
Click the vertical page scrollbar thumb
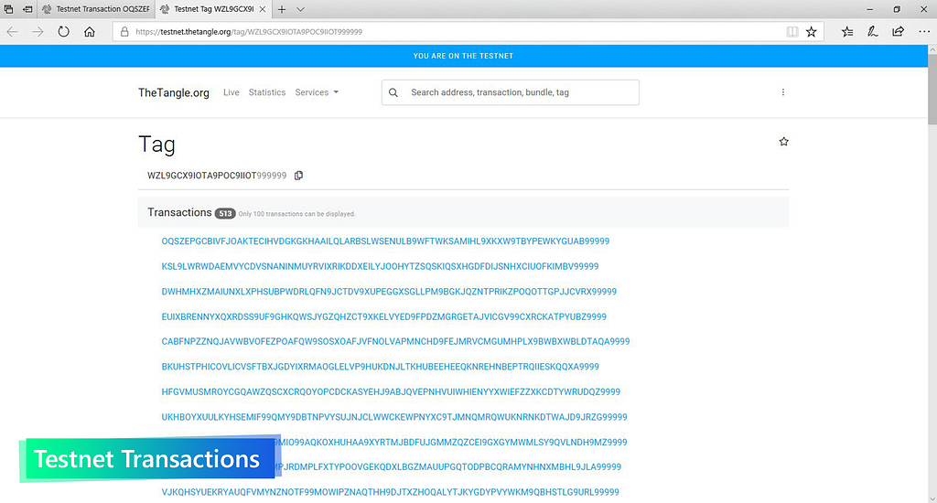pos(932,90)
